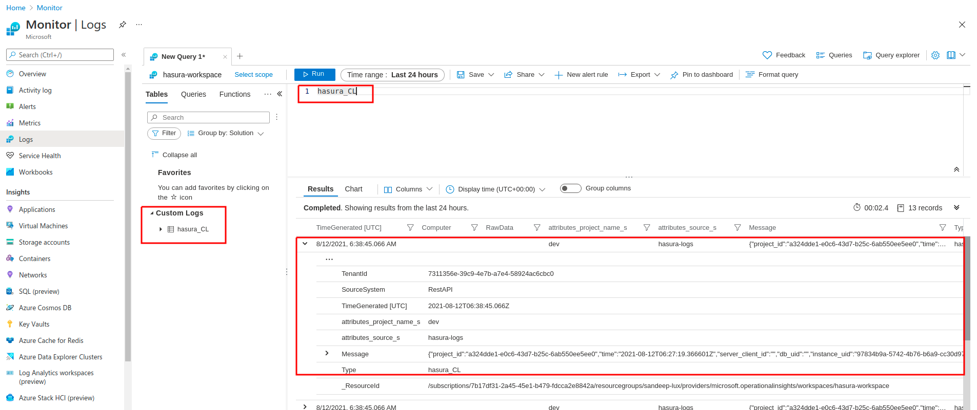Open Group by Solution dropdown
This screenshot has width=977, height=410.
coord(226,133)
